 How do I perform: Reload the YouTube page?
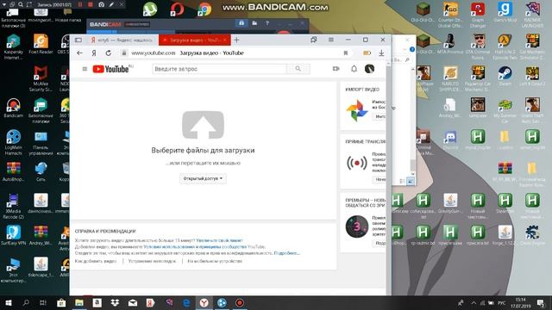pos(109,53)
